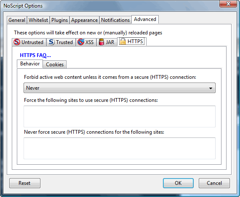240x197 pixels.
Task: Click the Untrusted red S icon
Action: click(17, 42)
